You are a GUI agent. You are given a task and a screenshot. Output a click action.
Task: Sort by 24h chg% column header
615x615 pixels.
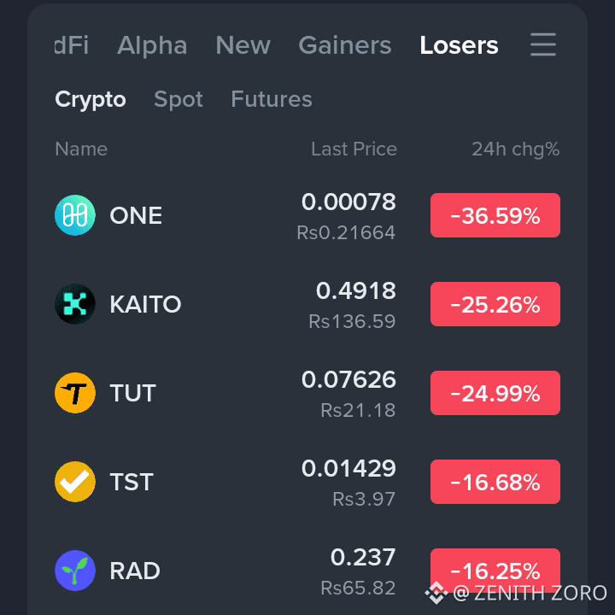click(515, 149)
